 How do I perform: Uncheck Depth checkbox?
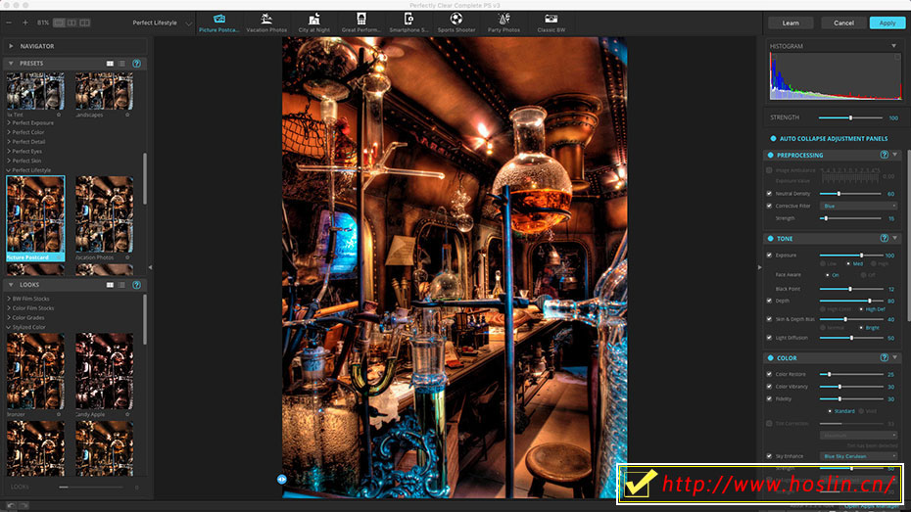[x=769, y=301]
